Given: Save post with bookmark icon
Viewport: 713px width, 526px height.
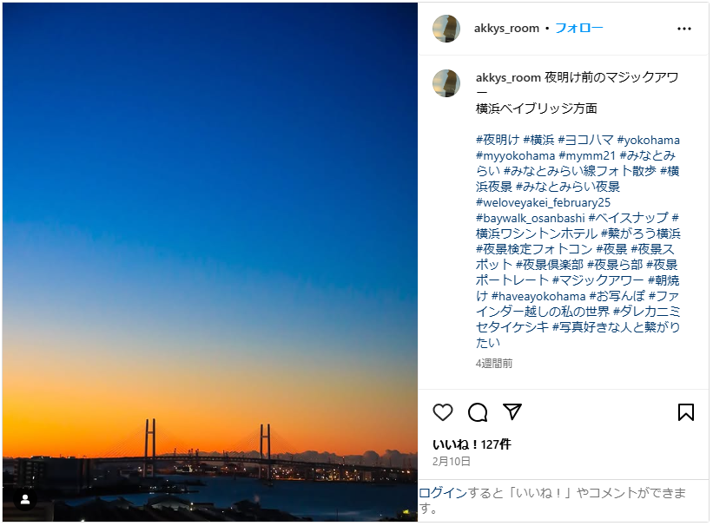Looking at the screenshot, I should point(685,412).
